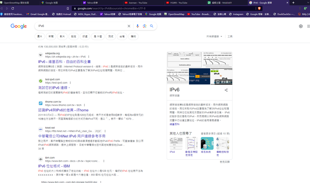This screenshot has height=183, width=310.
Task: Open more options for the ibm.com result
Action: click(x=104, y=161)
